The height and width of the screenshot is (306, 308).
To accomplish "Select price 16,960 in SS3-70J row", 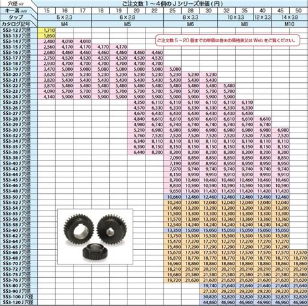I will click(172, 264).
